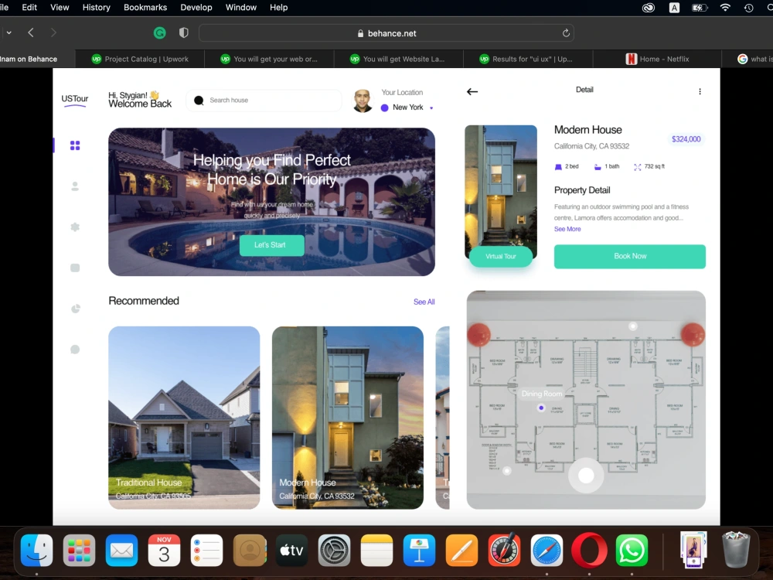Click the white circular floor plan control
The image size is (773, 580).
pos(586,476)
